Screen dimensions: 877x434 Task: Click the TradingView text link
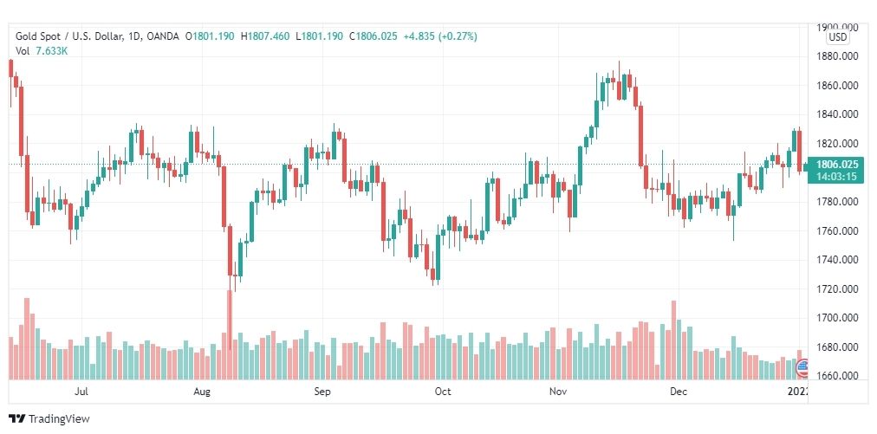(x=59, y=419)
